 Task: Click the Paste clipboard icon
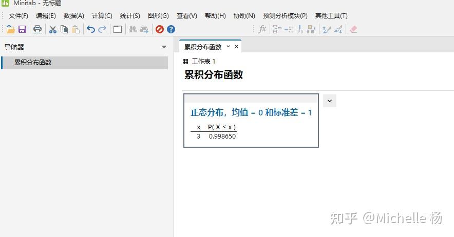[x=76, y=29]
